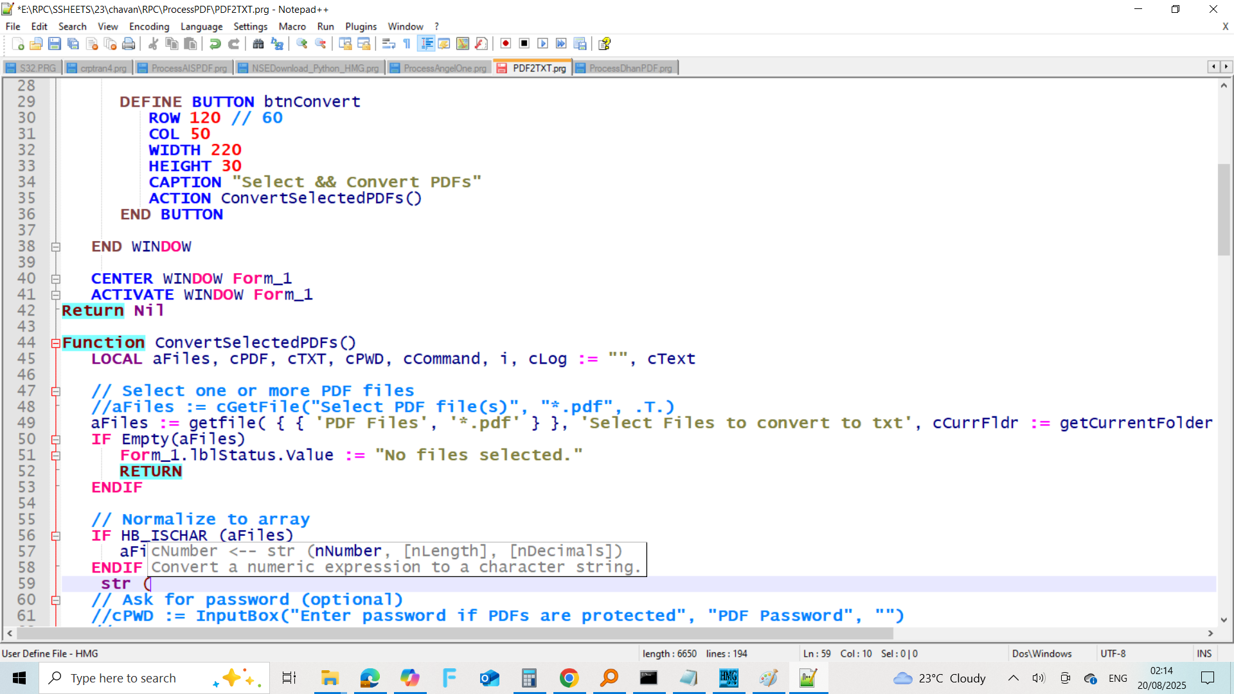Viewport: 1234px width, 694px height.
Task: Save the current recorded macro
Action: pos(580,44)
